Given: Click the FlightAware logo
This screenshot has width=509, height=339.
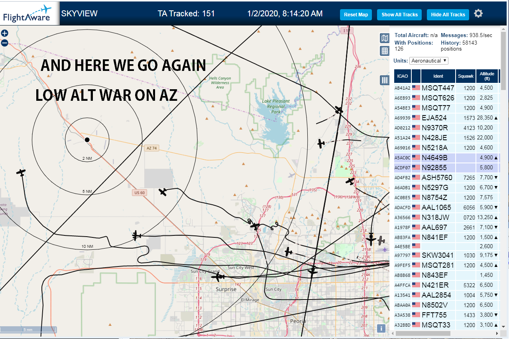Looking at the screenshot, I should tap(30, 13).
